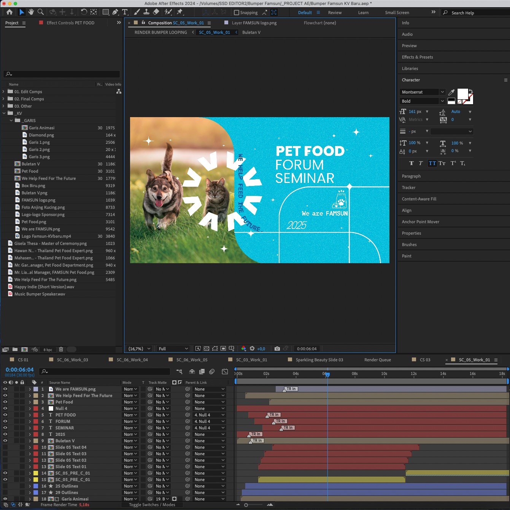
Task: Open the project flowchart view icon
Action: pyautogui.click(x=119, y=92)
